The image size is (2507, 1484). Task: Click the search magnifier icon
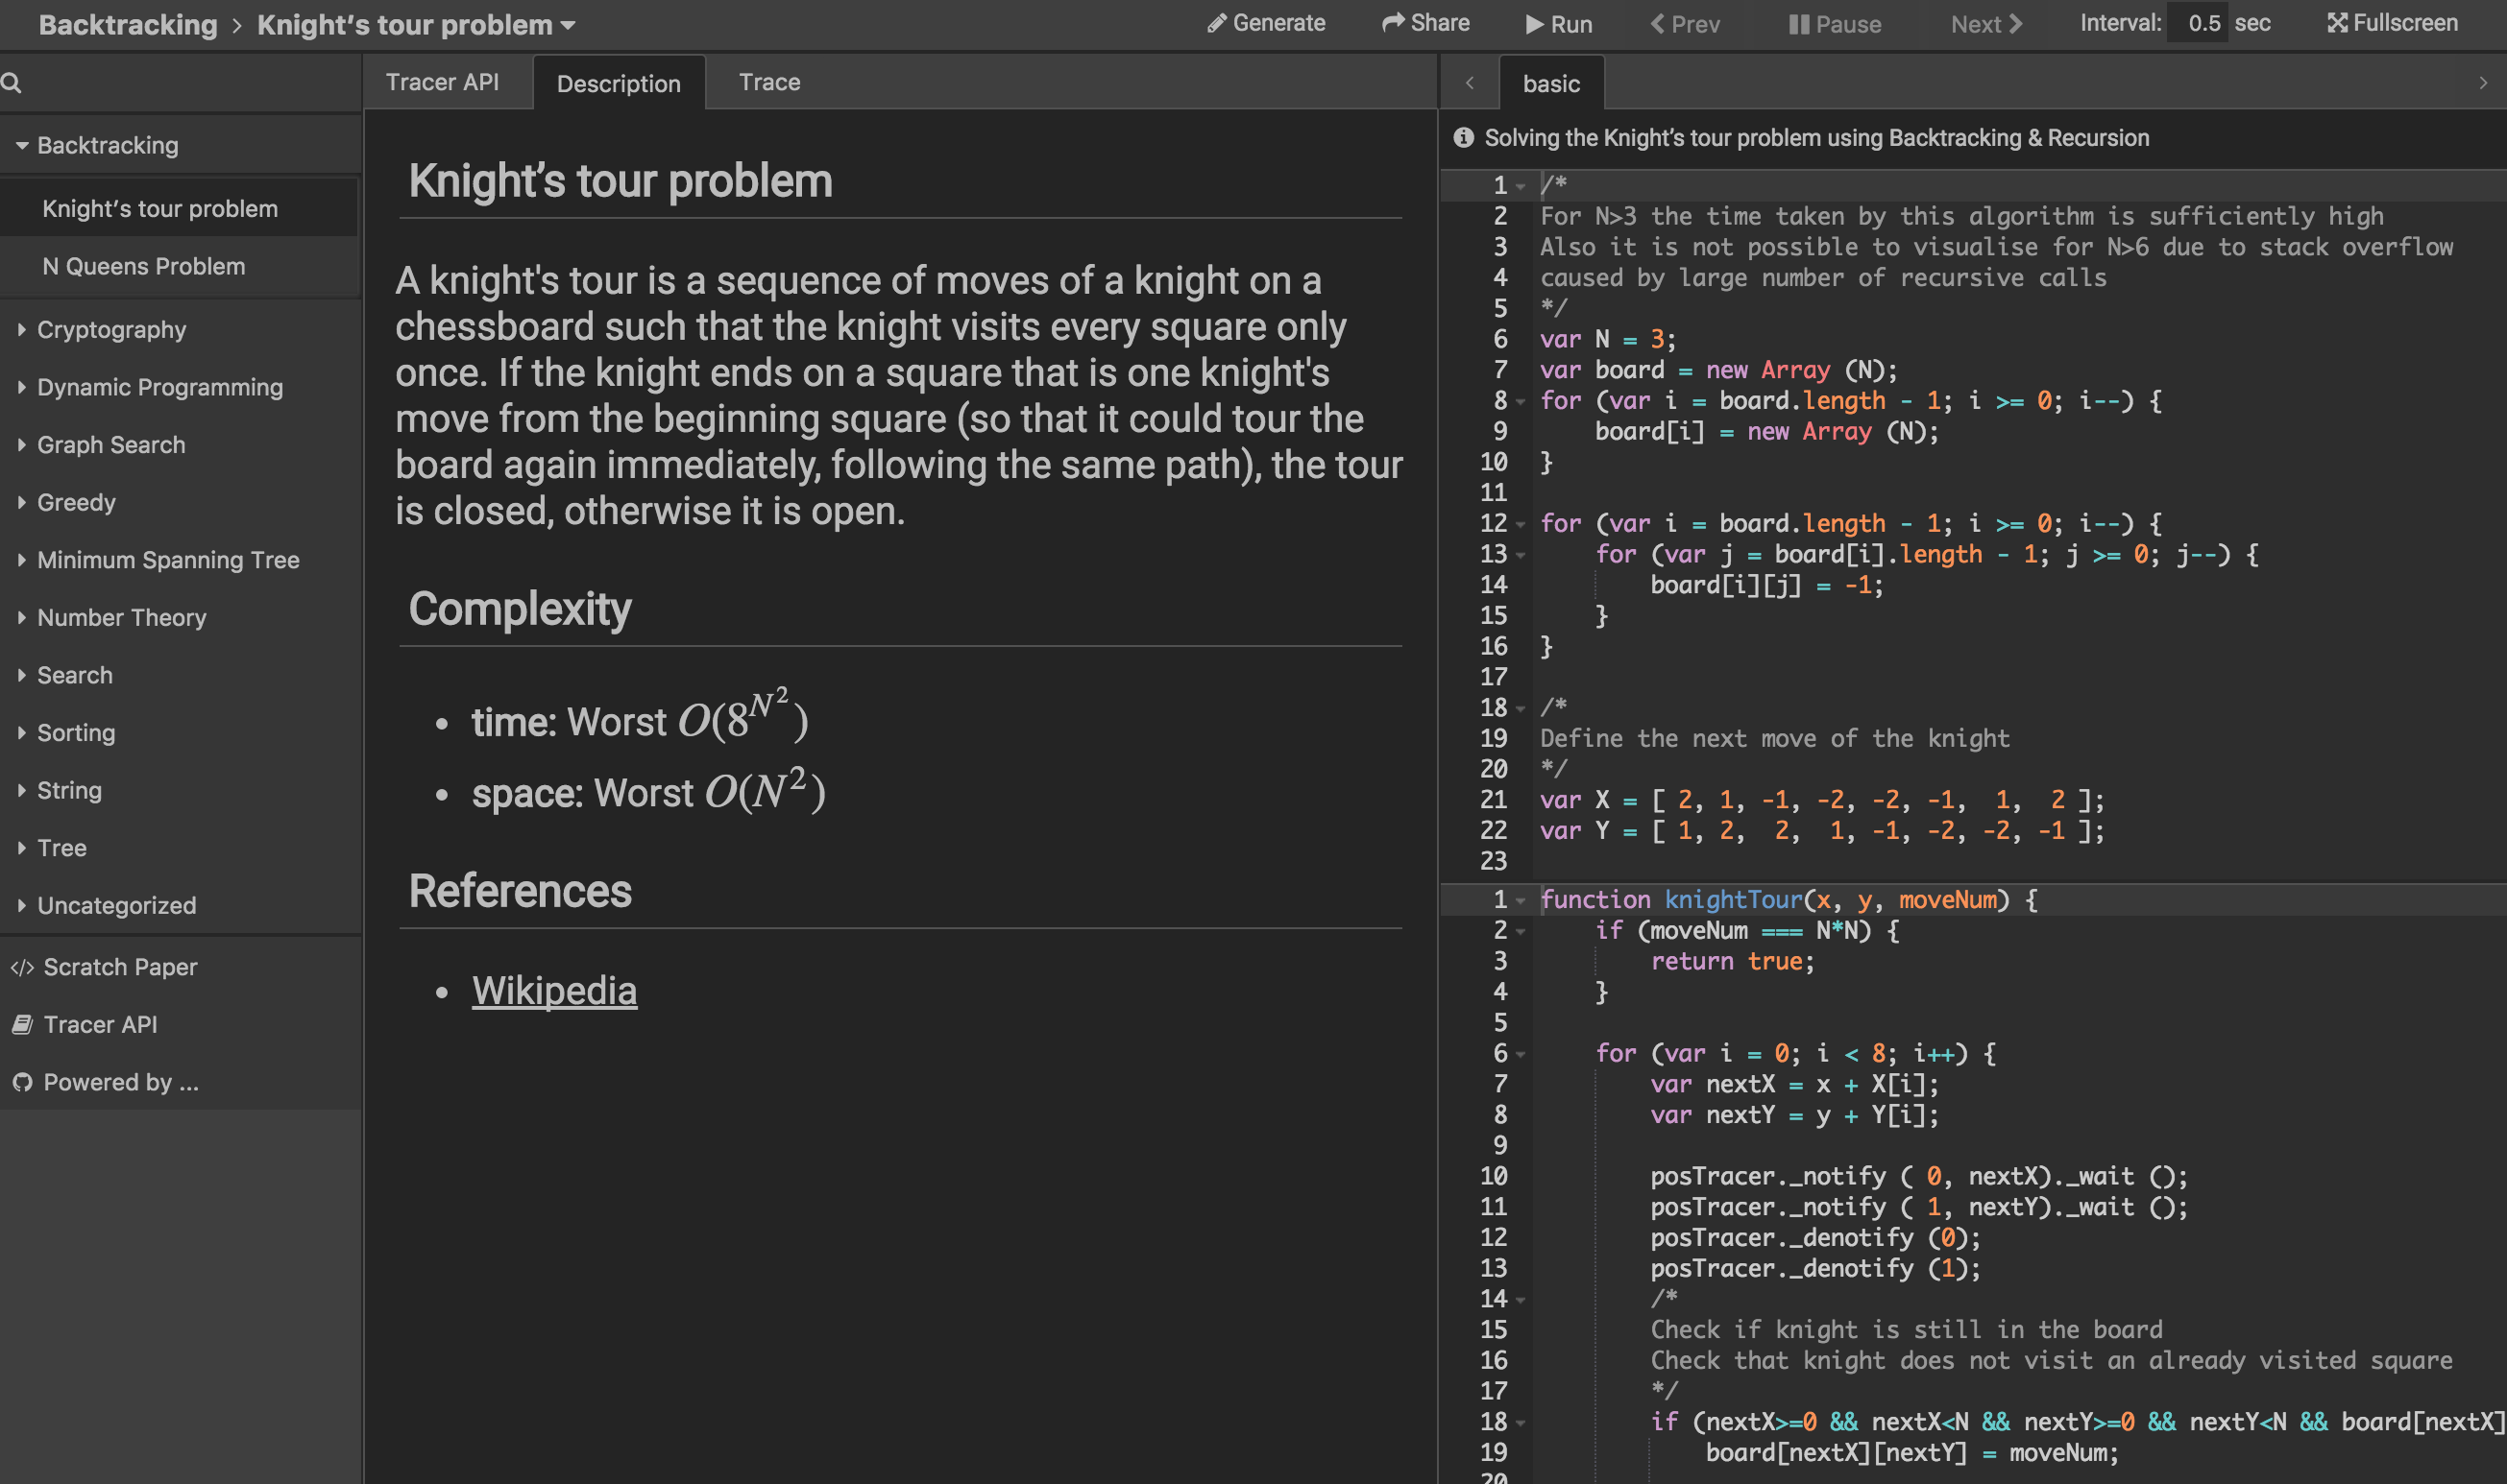pyautogui.click(x=12, y=83)
